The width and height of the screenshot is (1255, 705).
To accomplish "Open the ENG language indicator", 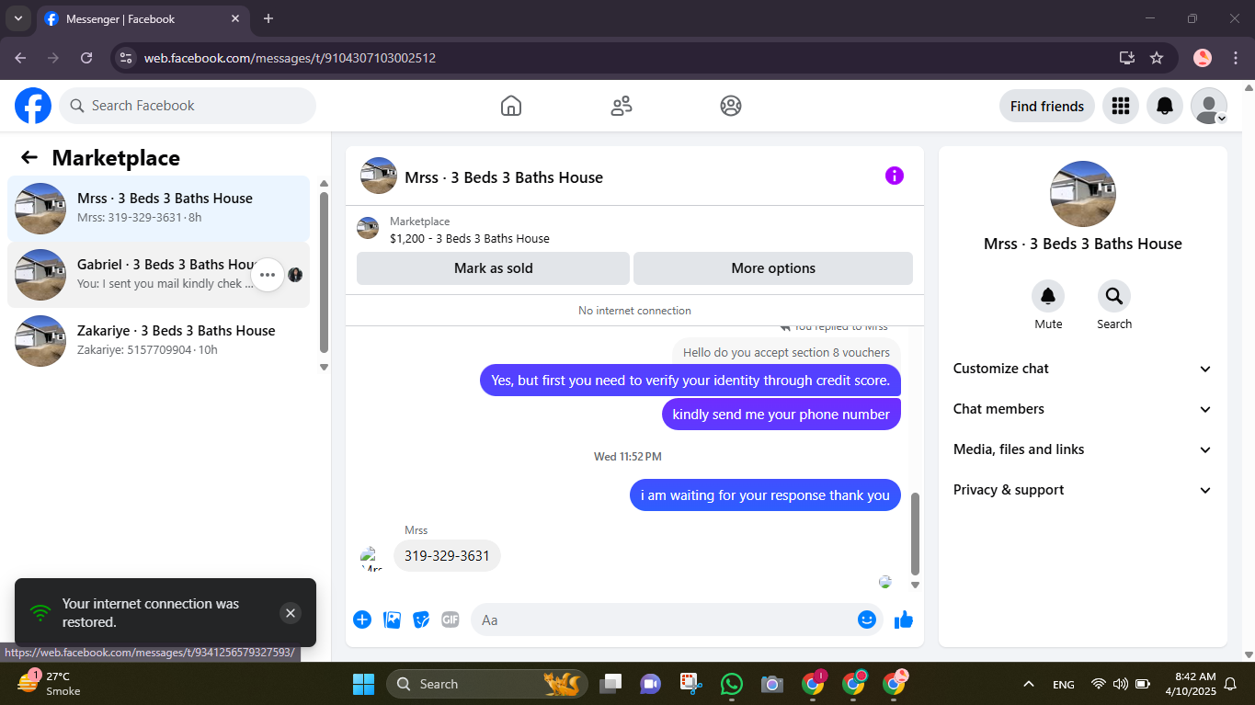I will (x=1064, y=684).
